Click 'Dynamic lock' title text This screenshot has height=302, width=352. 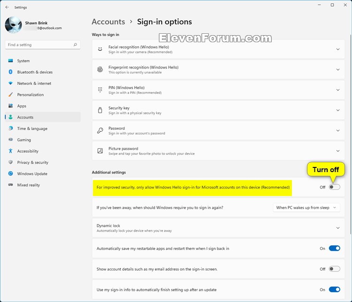click(108, 226)
